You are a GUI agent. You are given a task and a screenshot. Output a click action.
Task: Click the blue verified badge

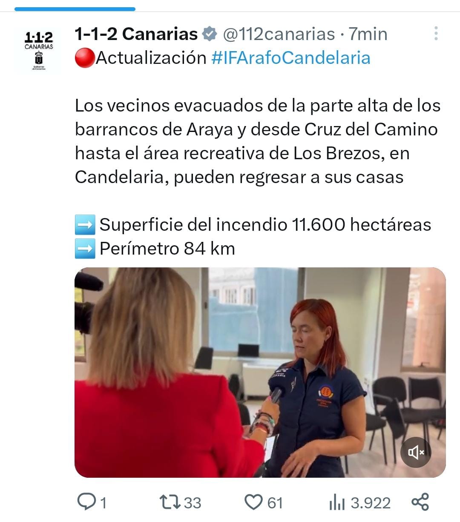pyautogui.click(x=209, y=34)
